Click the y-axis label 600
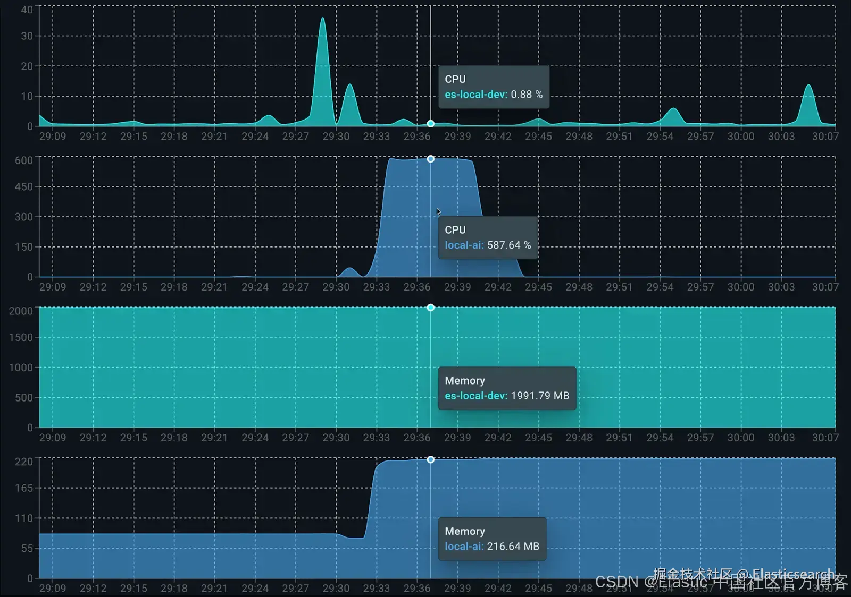Image resolution: width=851 pixels, height=597 pixels. pos(24,160)
